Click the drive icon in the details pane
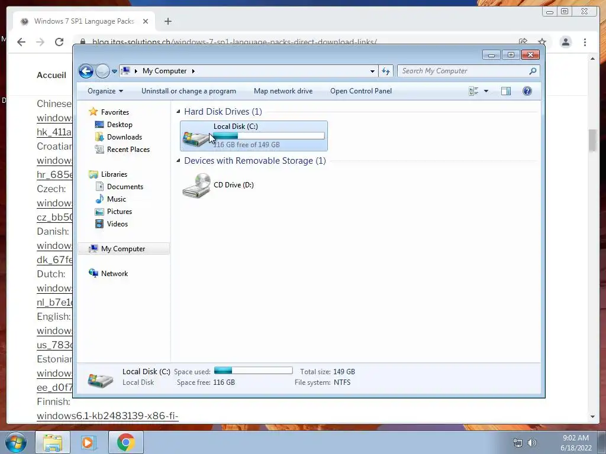The height and width of the screenshot is (454, 606). pos(100,380)
